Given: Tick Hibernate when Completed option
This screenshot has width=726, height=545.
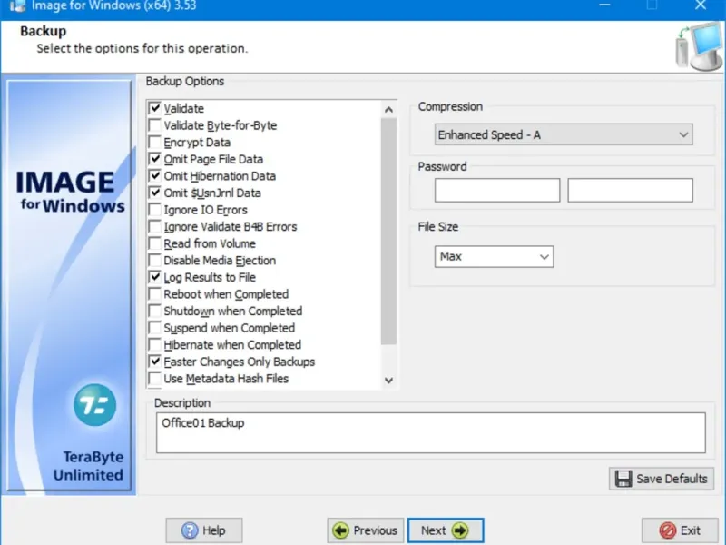Looking at the screenshot, I should coord(155,345).
